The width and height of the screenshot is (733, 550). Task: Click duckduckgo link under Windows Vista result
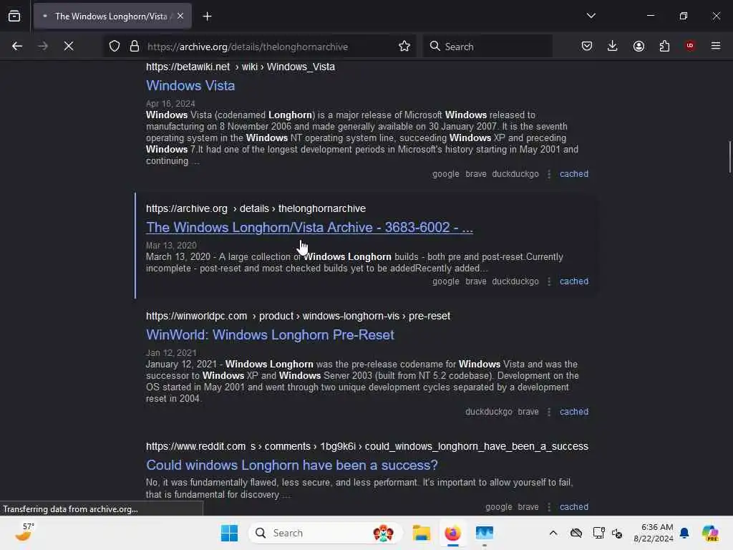515,174
